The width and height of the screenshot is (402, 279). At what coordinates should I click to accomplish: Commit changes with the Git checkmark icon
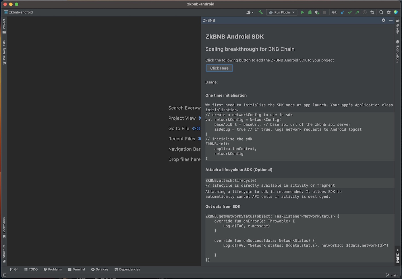point(350,12)
